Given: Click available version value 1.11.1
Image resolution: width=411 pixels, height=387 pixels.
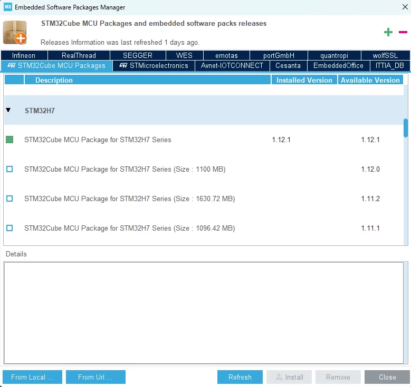Looking at the screenshot, I should 370,228.
